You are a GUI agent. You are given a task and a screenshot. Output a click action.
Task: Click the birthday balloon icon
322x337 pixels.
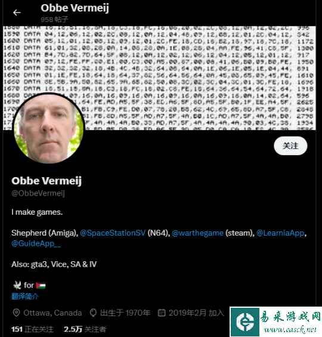[x=93, y=313]
